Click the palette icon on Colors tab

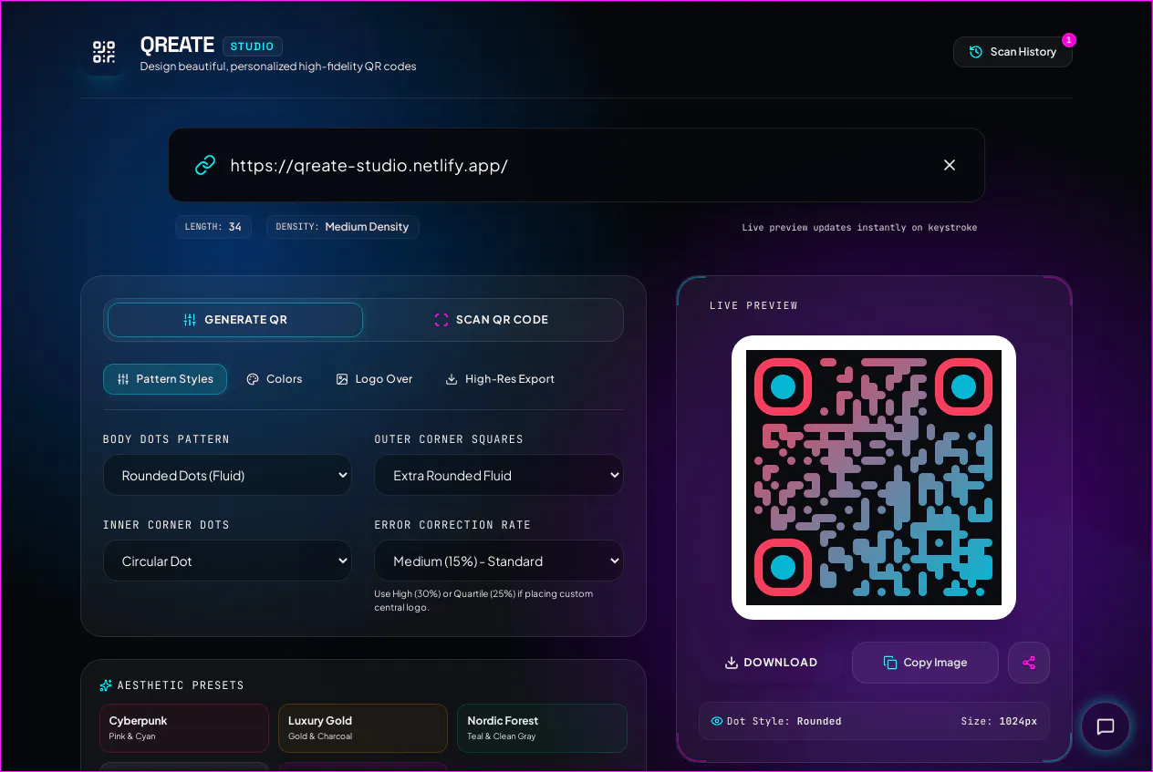253,379
